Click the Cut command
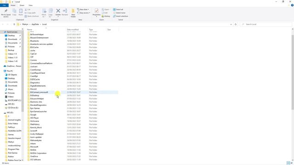 [28, 10]
